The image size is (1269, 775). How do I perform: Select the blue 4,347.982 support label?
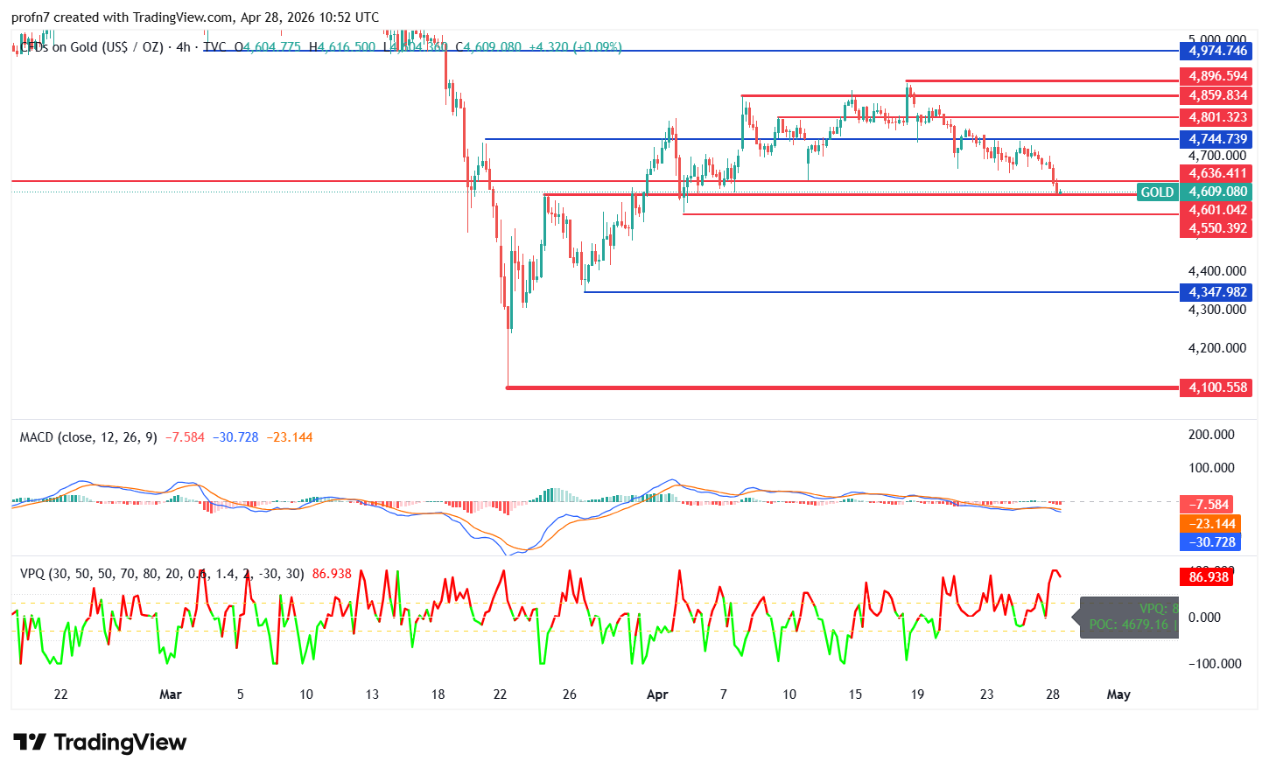[1217, 292]
